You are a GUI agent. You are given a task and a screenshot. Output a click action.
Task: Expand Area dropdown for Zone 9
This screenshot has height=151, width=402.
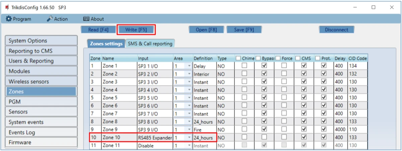(189, 130)
